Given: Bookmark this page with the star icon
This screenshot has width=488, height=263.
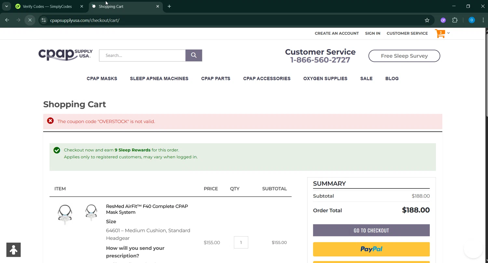Looking at the screenshot, I should [427, 20].
